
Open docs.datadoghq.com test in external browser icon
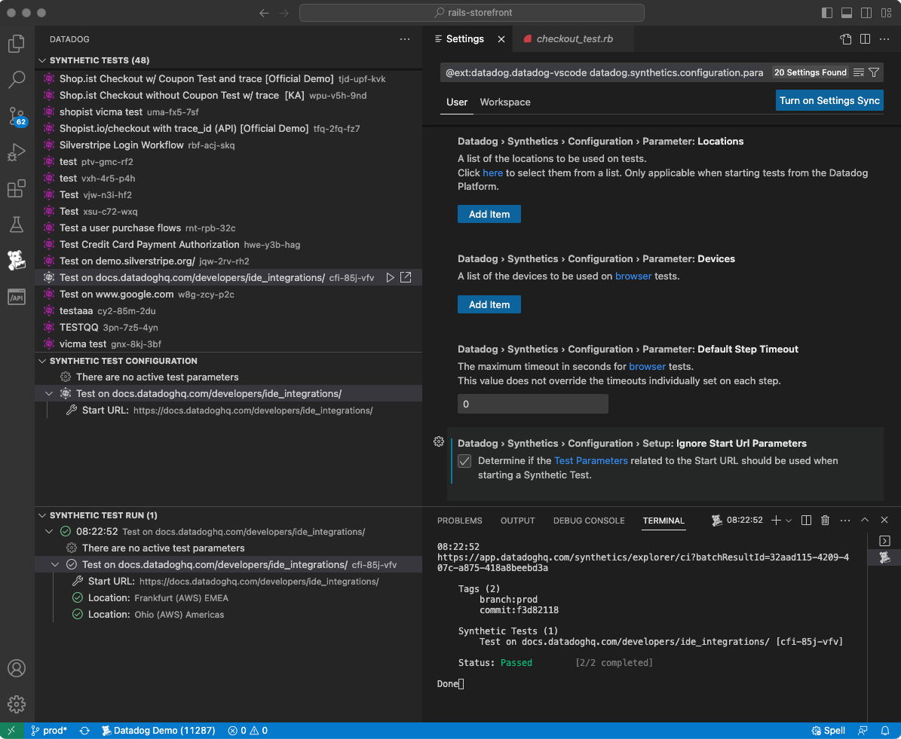(x=406, y=277)
